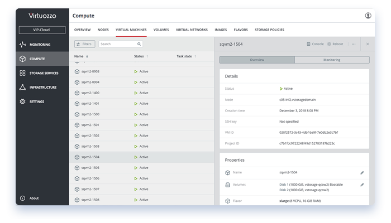Open Settings gear in the sidebar

tap(22, 101)
